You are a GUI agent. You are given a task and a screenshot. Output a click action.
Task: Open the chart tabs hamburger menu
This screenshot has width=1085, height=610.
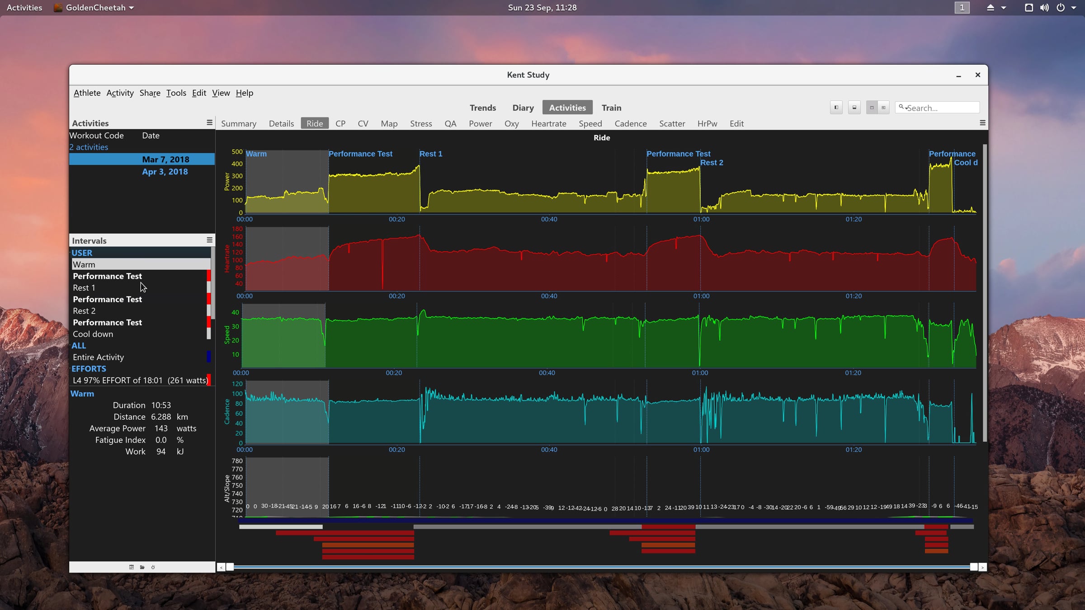(x=982, y=123)
